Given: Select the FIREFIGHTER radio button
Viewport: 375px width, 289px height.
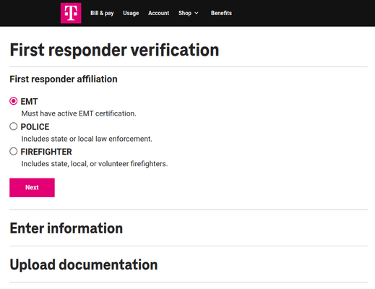Looking at the screenshot, I should point(14,152).
